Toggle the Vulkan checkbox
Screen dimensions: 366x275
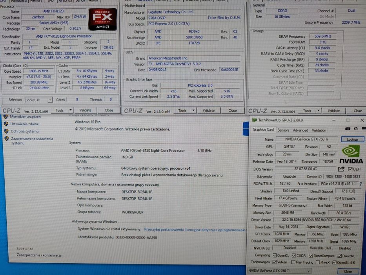pos(275,262)
